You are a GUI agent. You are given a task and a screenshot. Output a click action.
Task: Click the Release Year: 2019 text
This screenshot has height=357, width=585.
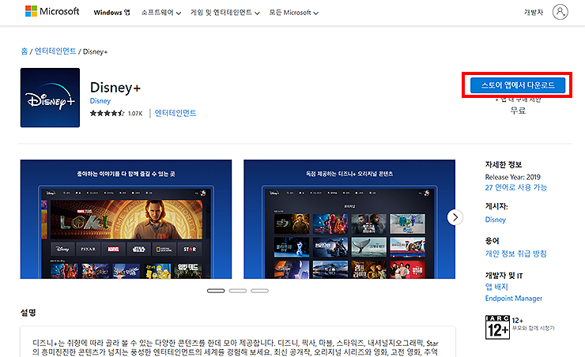pyautogui.click(x=512, y=177)
